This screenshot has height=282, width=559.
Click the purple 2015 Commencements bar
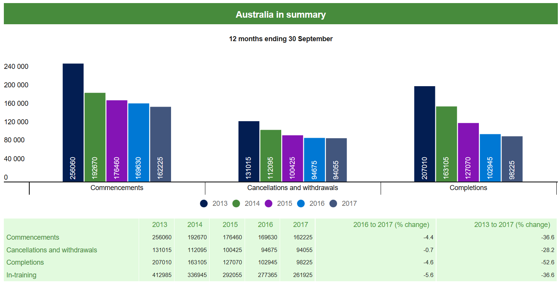click(x=117, y=141)
